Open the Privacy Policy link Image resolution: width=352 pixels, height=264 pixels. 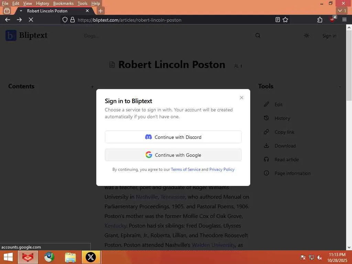point(222,169)
